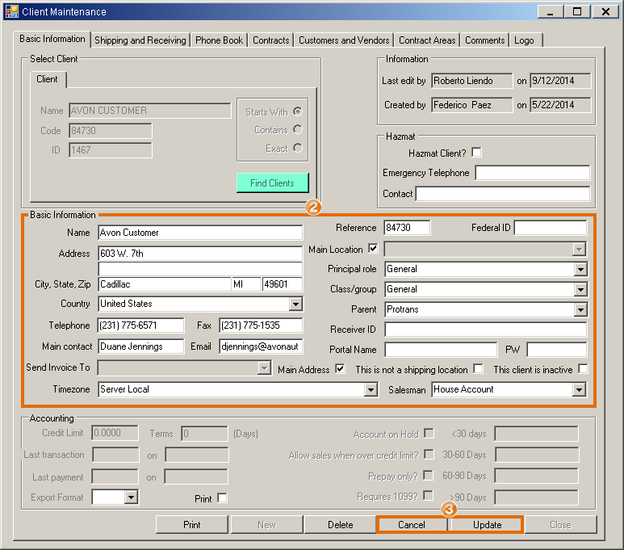This screenshot has width=624, height=550.
Task: Click the Find Clients button
Action: tap(272, 183)
